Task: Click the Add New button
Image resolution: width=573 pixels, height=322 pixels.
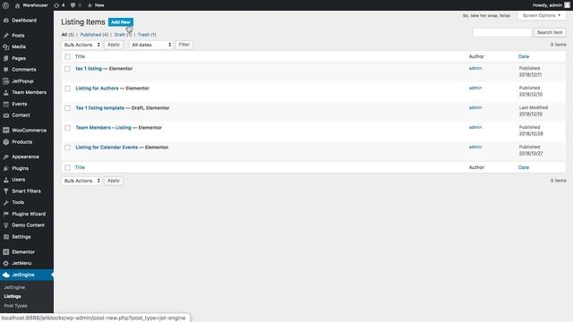Action: [121, 22]
